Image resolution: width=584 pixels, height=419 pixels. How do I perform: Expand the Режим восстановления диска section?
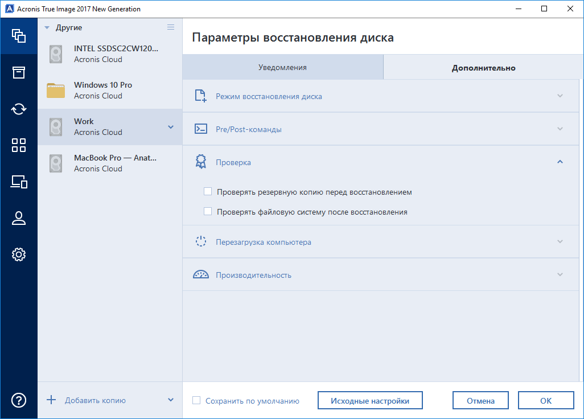tap(560, 96)
